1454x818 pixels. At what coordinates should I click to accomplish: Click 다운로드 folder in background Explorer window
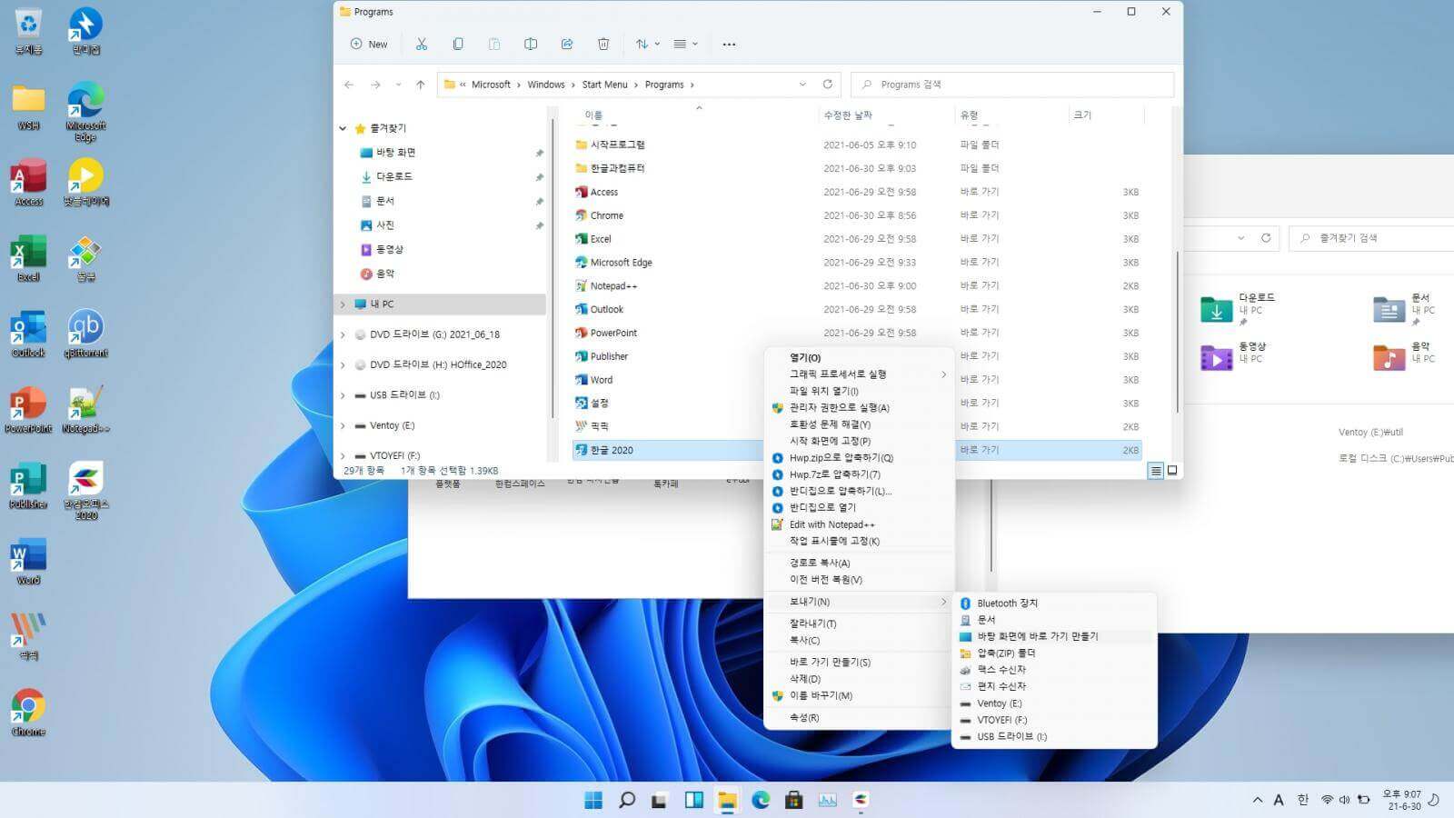1238,309
